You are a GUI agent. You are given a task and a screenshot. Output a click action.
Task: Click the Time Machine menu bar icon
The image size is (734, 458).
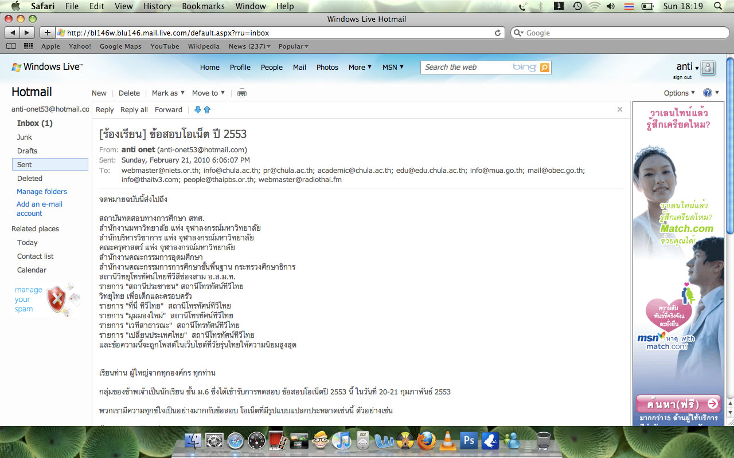tap(577, 6)
